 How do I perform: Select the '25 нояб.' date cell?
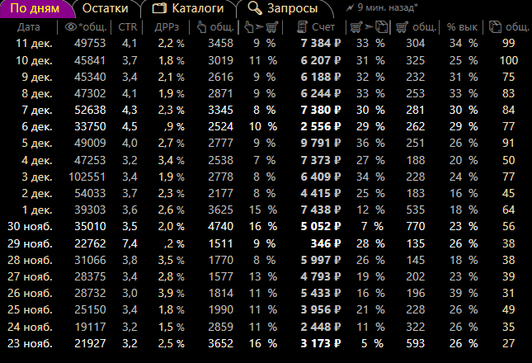(x=30, y=309)
